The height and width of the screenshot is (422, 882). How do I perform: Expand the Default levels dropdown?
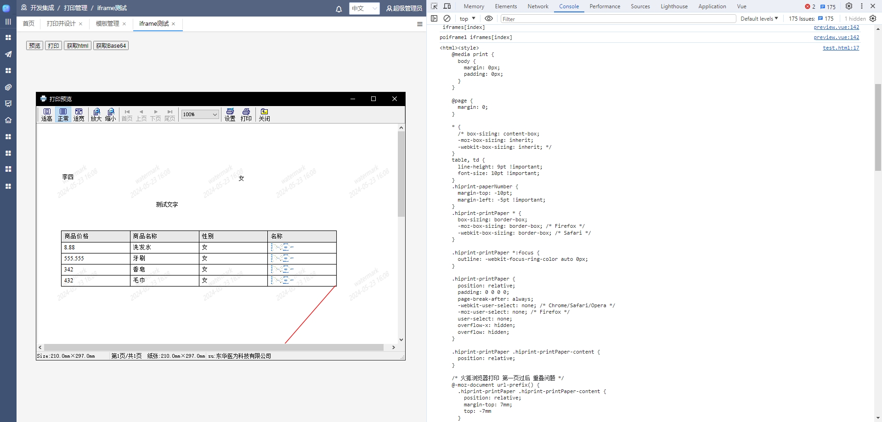(x=759, y=18)
